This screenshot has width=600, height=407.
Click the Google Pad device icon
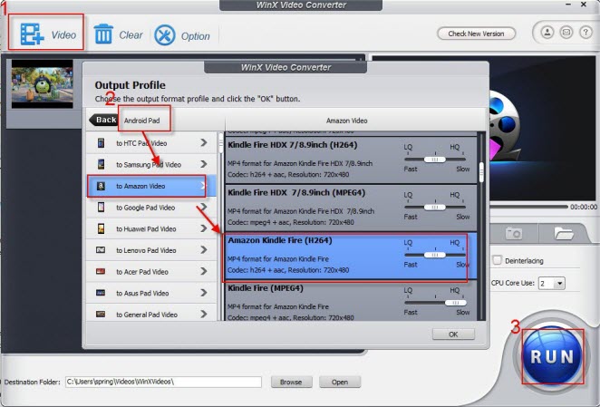(101, 208)
